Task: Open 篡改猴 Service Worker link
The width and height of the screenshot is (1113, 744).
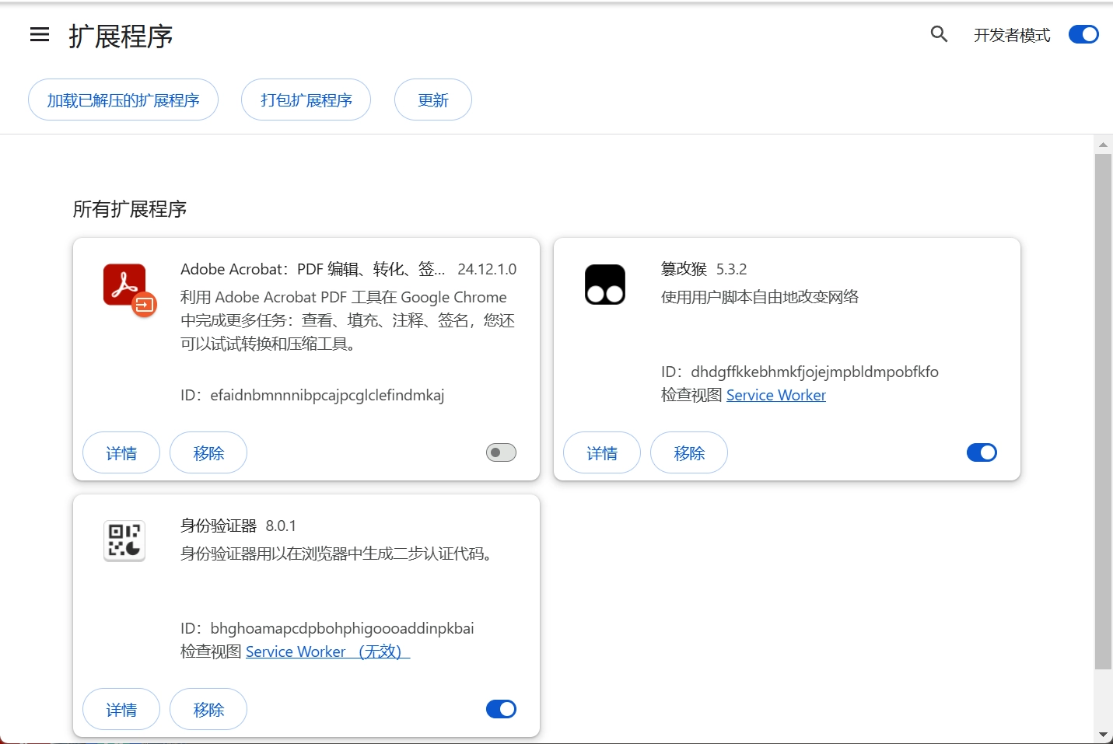Action: 776,395
